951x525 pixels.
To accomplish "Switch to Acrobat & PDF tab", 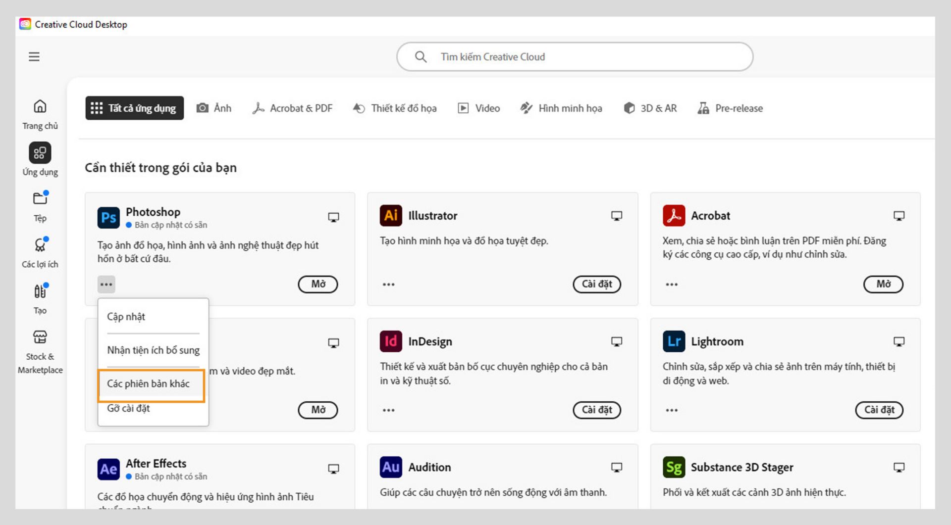I will pyautogui.click(x=292, y=108).
